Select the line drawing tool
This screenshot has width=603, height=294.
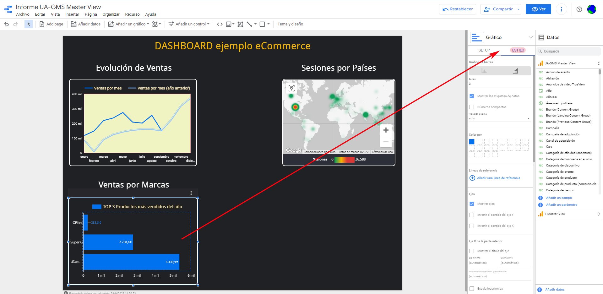pyautogui.click(x=249, y=24)
